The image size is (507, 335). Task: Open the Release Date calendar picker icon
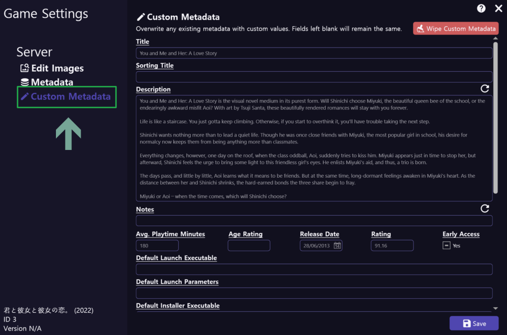[x=337, y=245]
